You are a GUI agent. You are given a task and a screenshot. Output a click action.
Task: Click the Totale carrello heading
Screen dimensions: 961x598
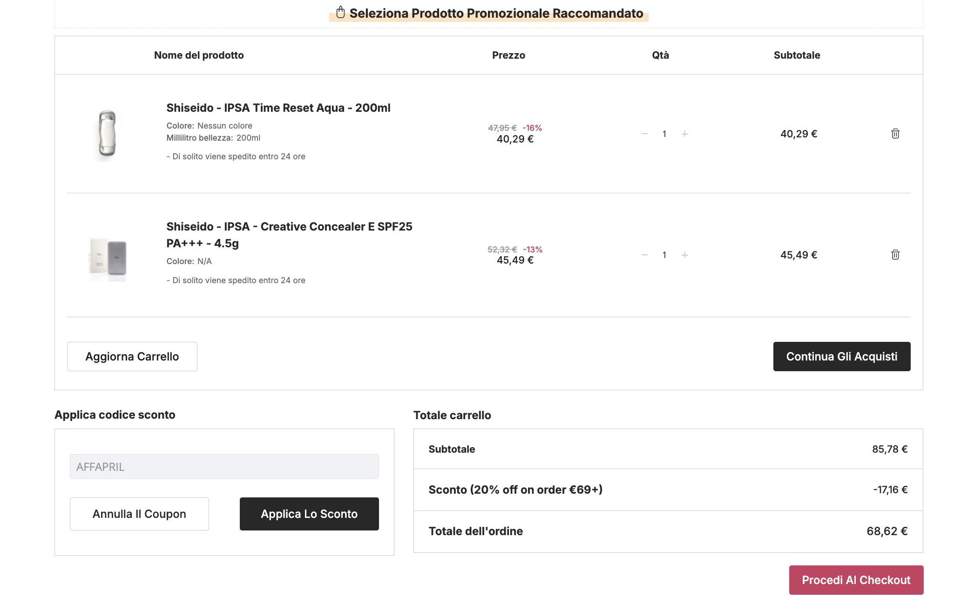coord(452,415)
